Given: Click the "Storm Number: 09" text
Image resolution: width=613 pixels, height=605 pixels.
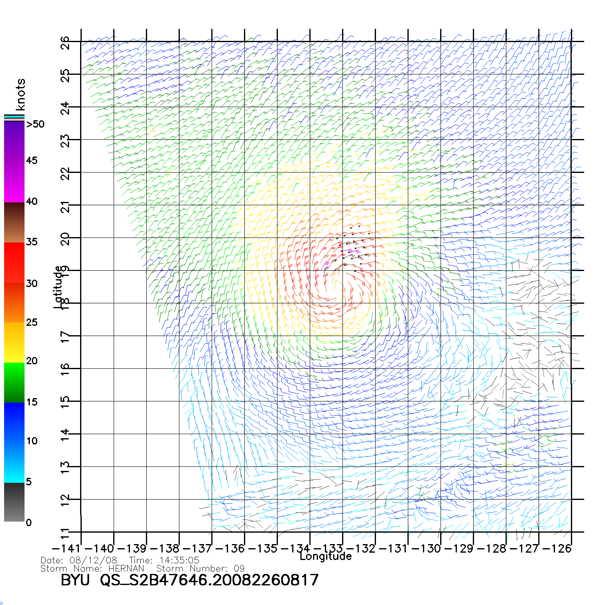Looking at the screenshot, I should point(200,569).
